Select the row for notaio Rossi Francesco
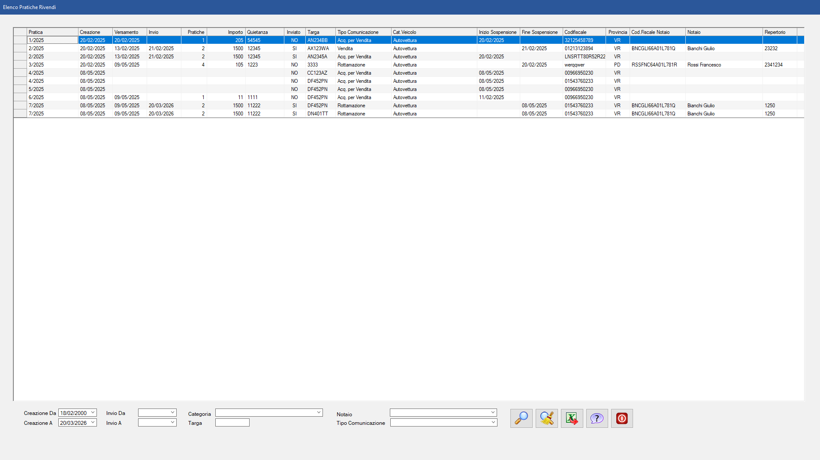 tap(704, 65)
